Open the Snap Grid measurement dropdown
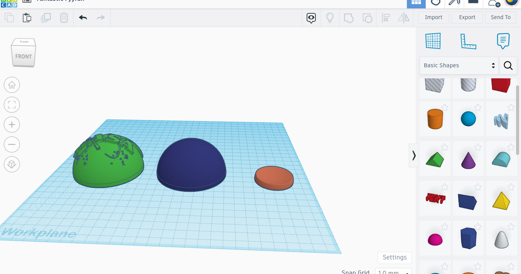Viewport: 521px width, 274px height. point(393,271)
